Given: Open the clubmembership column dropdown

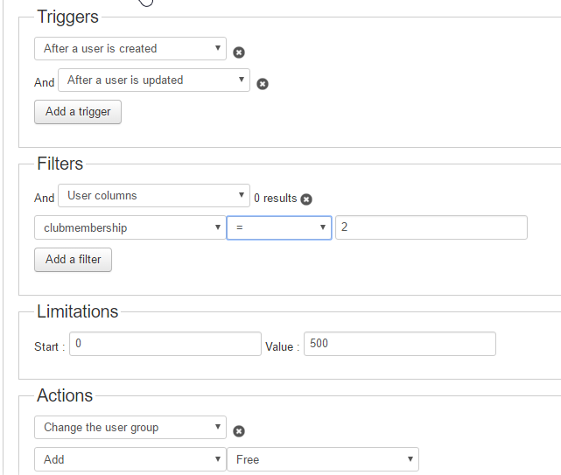Looking at the screenshot, I should [130, 227].
